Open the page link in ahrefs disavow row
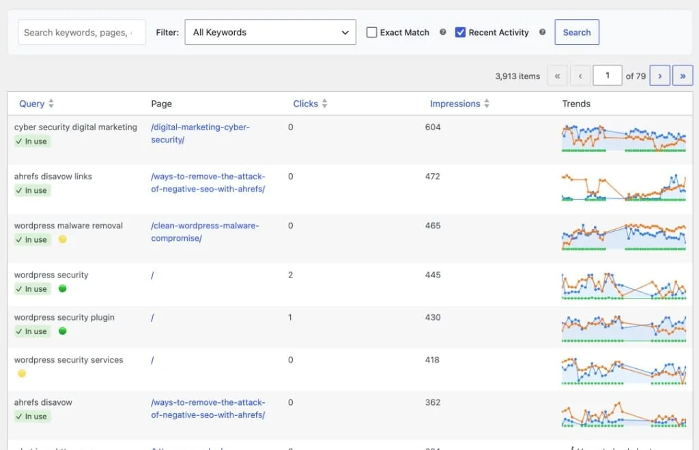 (208, 408)
